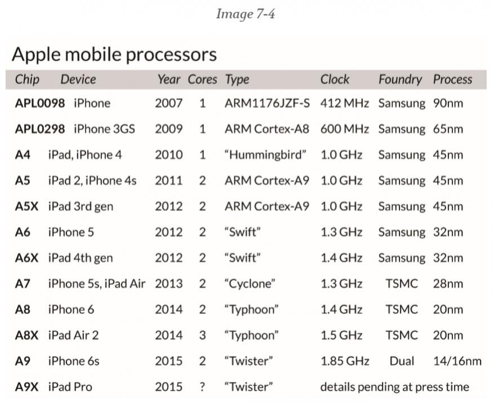Screen dimensions: 494x402
Task: Click the Foundry column header
Action: point(400,80)
